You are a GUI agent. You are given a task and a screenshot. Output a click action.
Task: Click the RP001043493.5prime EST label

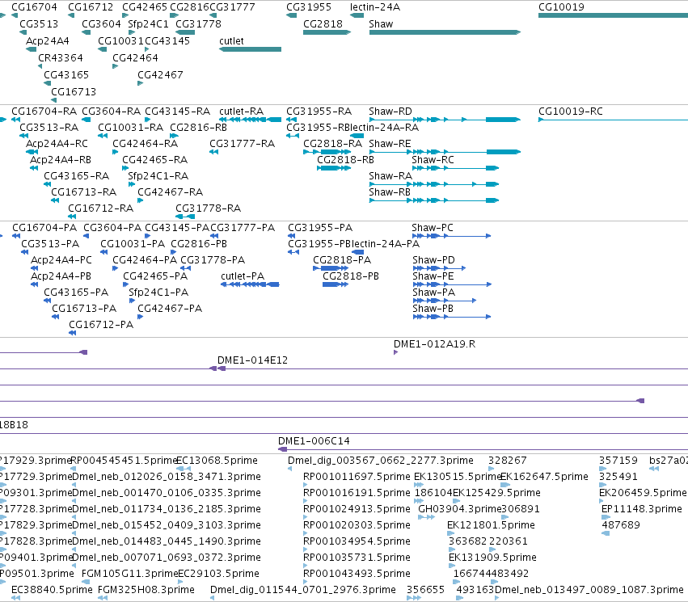pos(357,574)
